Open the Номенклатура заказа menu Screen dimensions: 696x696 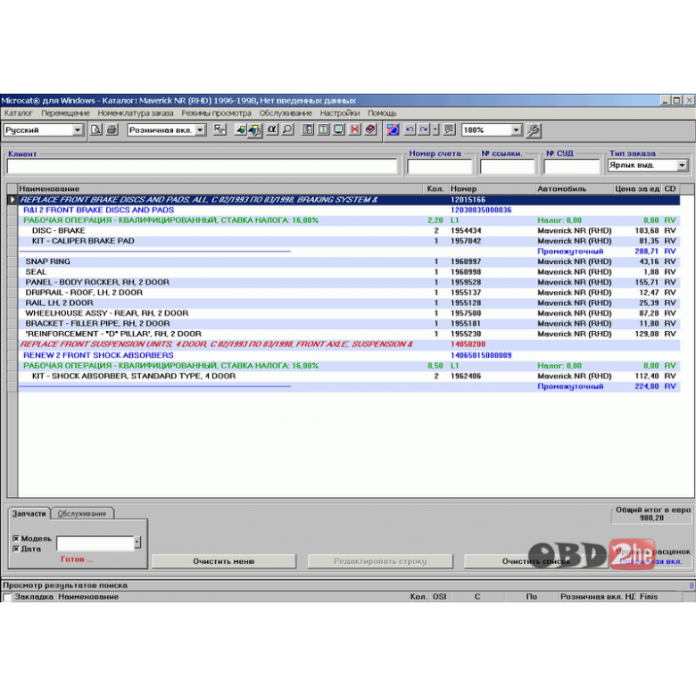click(136, 113)
